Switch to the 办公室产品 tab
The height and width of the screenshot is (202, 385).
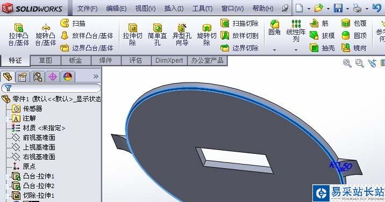[208, 61]
